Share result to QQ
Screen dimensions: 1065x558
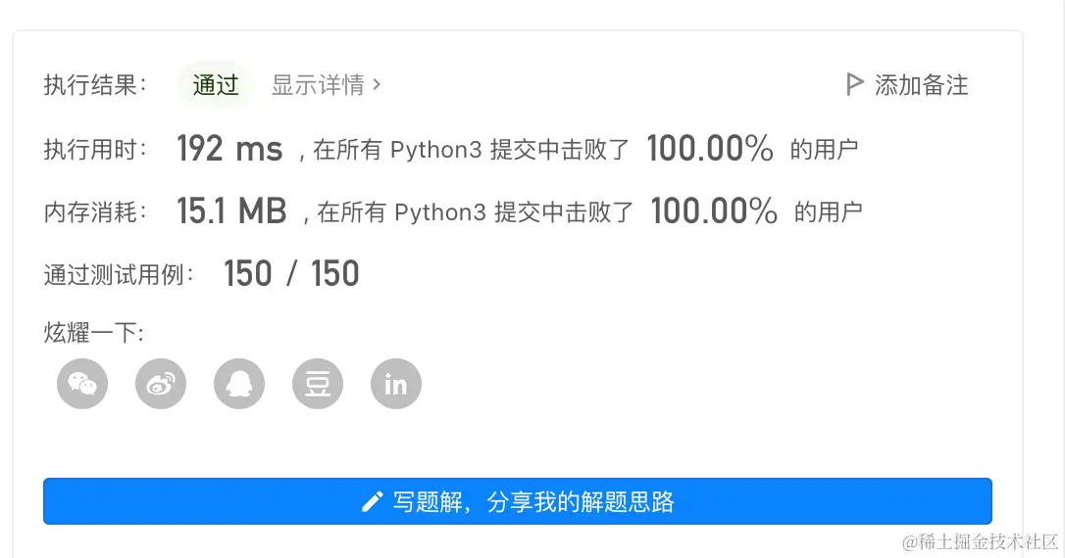pos(239,384)
